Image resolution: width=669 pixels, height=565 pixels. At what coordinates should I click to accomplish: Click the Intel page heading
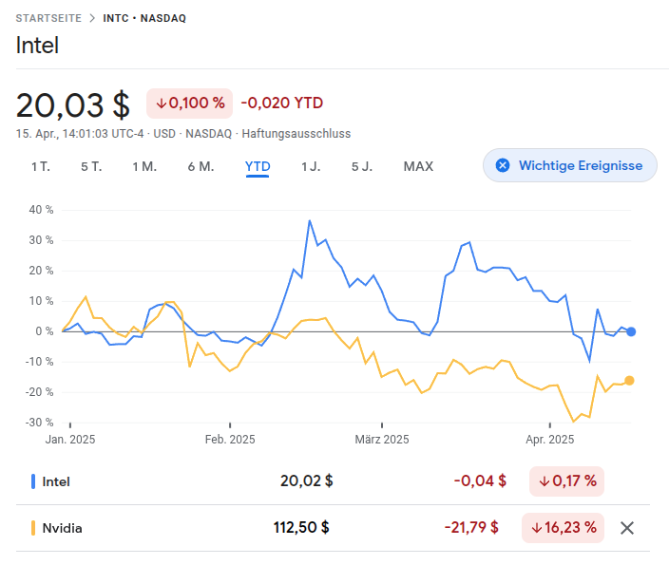click(x=37, y=46)
